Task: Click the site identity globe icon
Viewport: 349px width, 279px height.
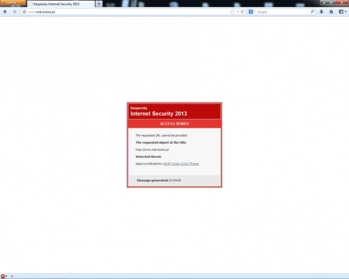Action: tap(24, 12)
